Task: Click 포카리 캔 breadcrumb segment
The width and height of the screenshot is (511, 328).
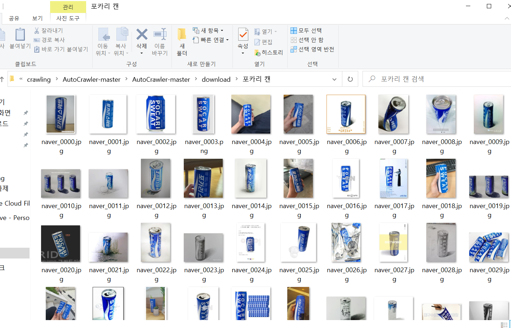Action: pyautogui.click(x=256, y=79)
